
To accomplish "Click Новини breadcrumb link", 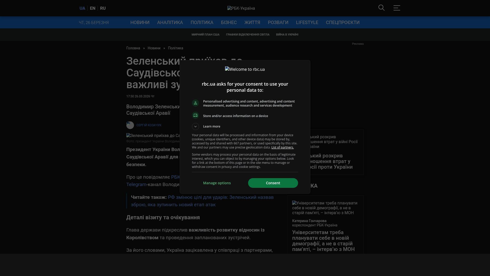I will click(x=154, y=48).
